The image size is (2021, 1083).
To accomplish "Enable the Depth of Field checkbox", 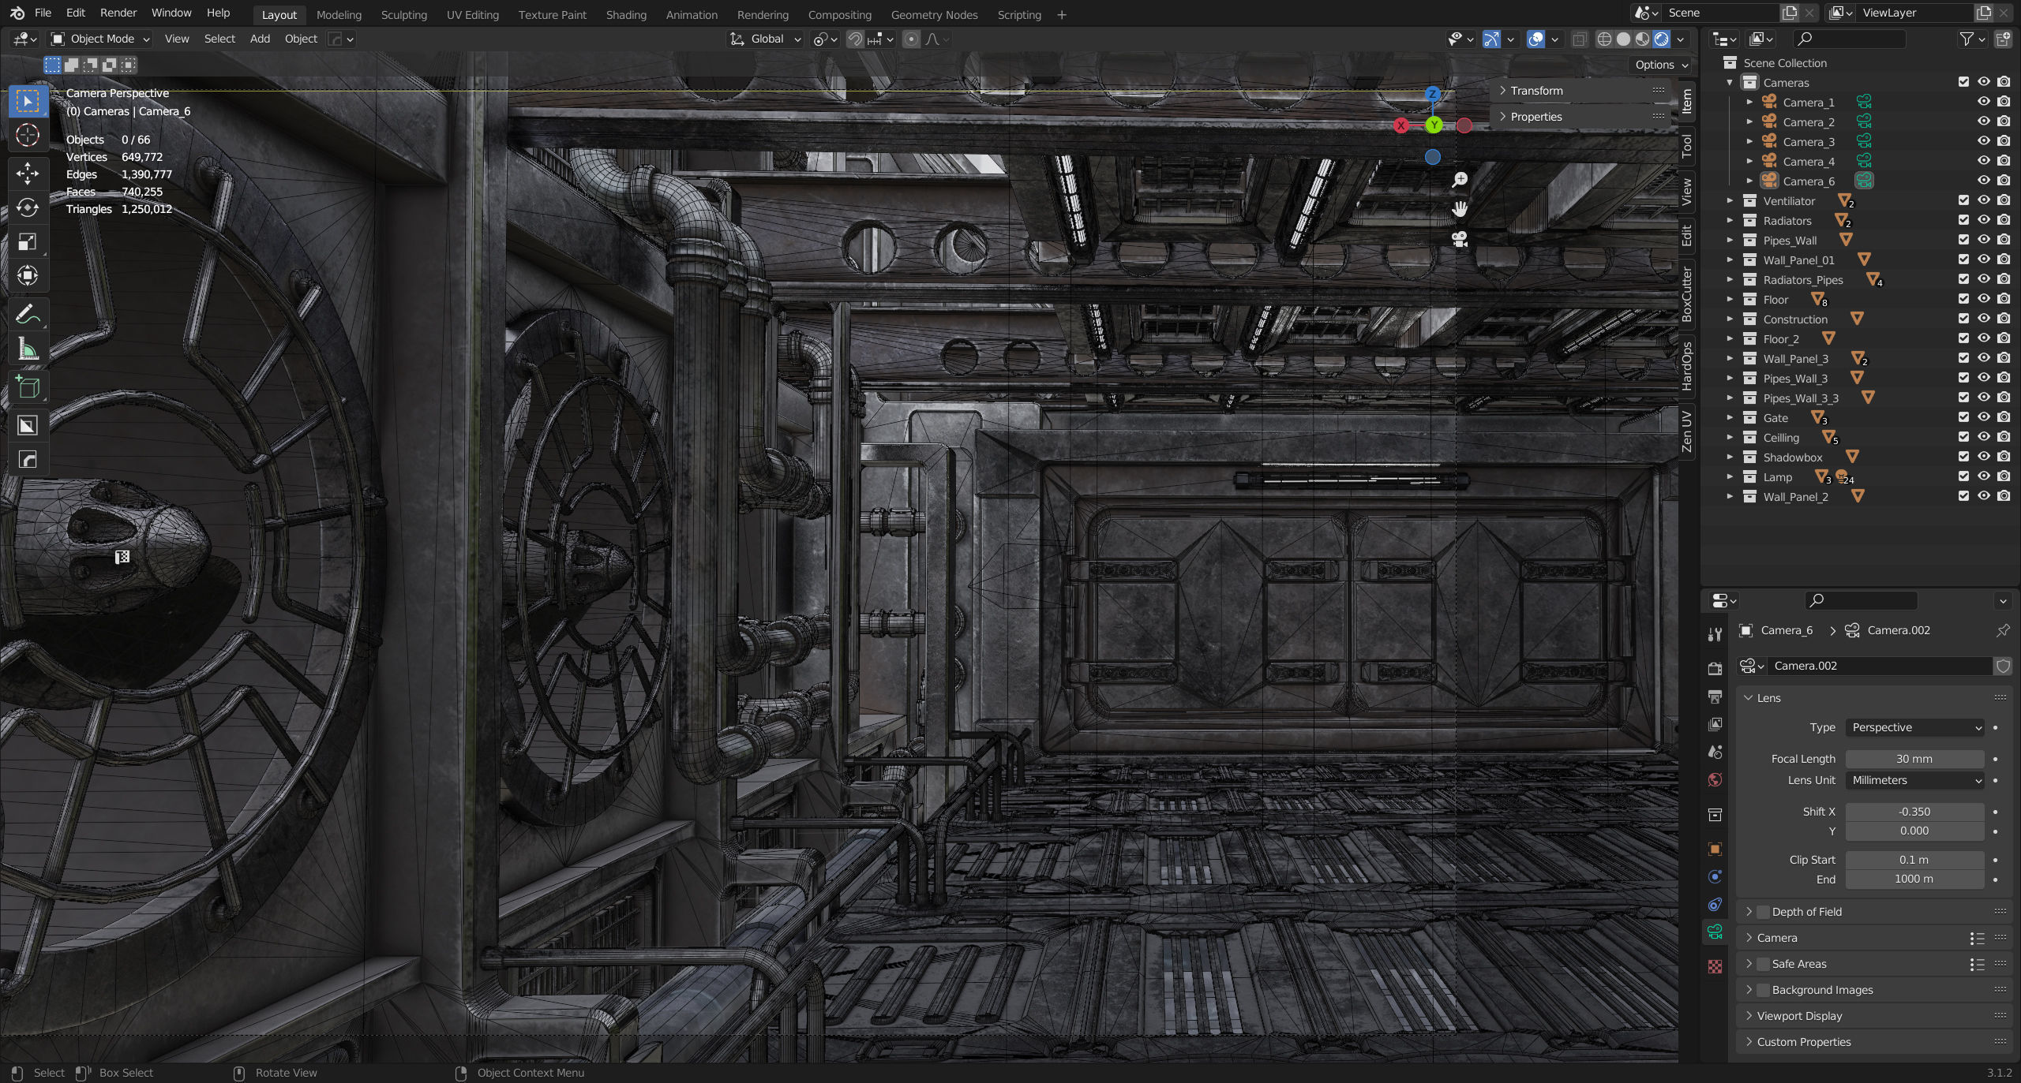I will pyautogui.click(x=1764, y=912).
